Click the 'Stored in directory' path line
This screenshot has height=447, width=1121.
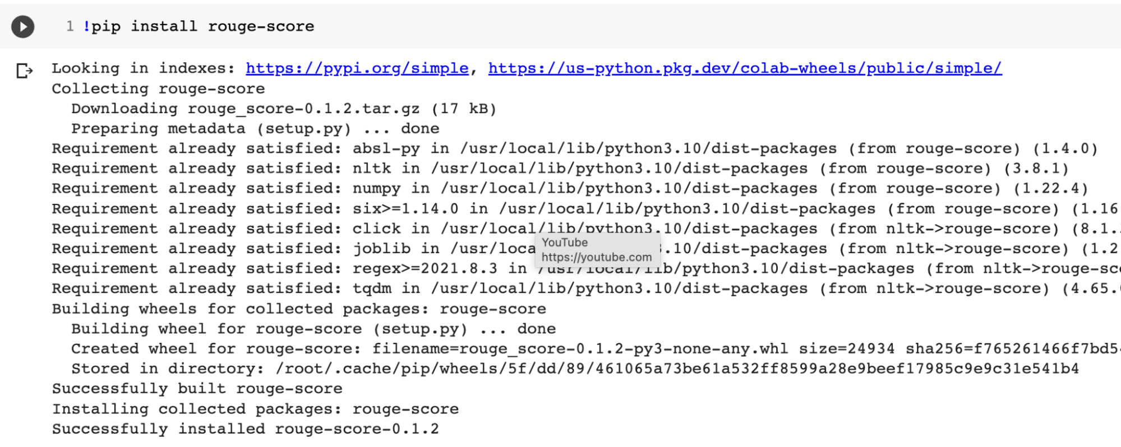pyautogui.click(x=574, y=369)
